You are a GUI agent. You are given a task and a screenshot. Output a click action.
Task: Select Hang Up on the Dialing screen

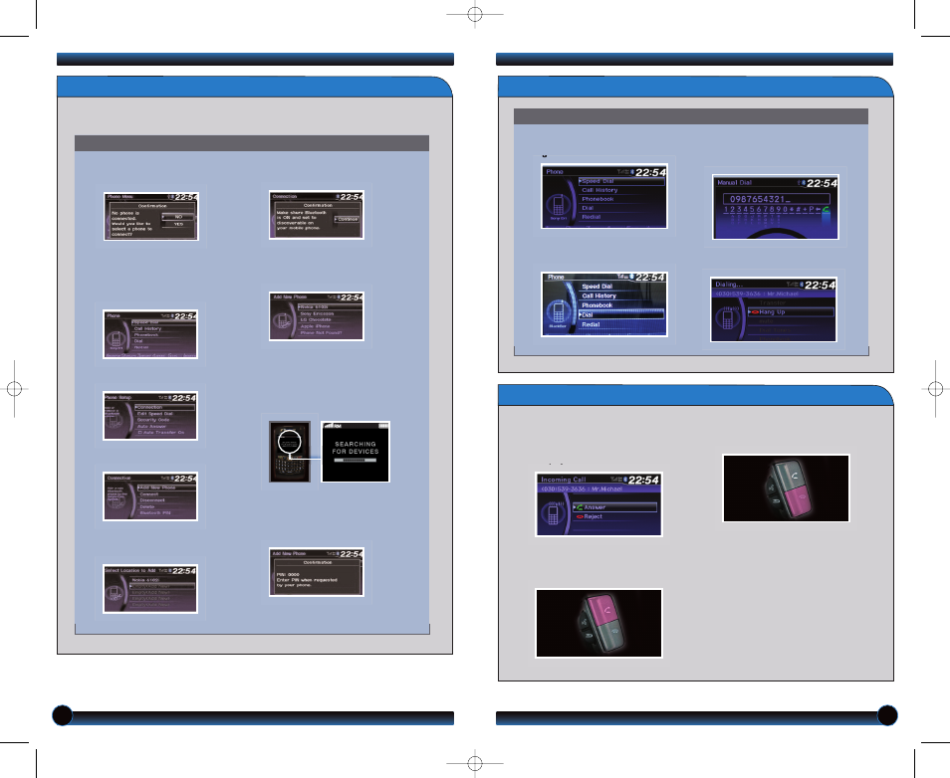(791, 311)
